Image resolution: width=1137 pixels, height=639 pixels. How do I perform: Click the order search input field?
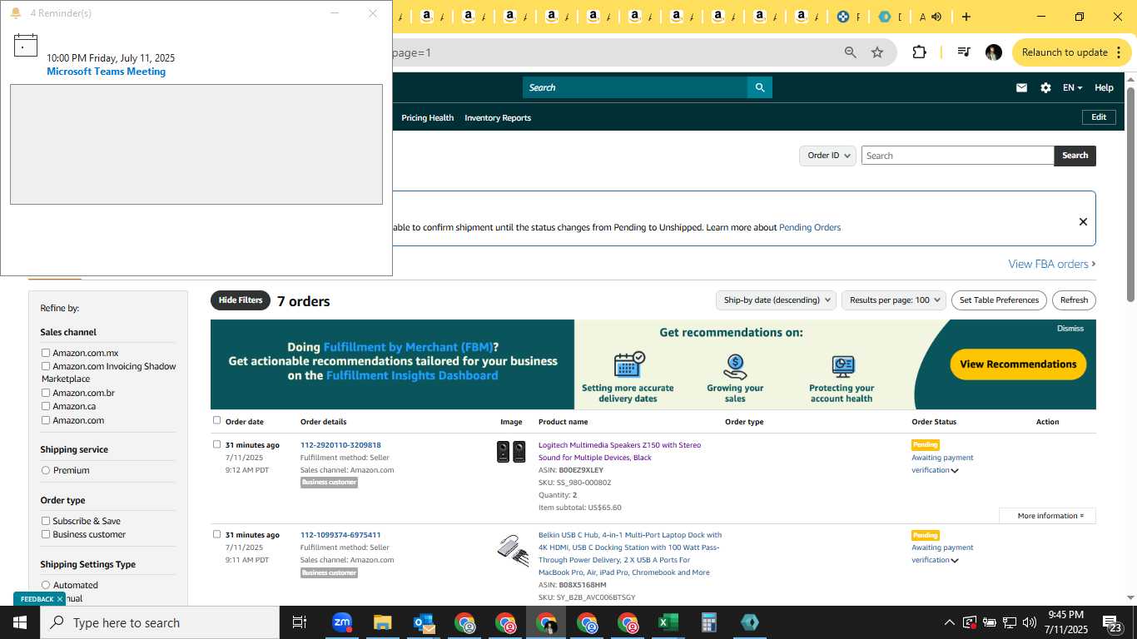tap(957, 156)
